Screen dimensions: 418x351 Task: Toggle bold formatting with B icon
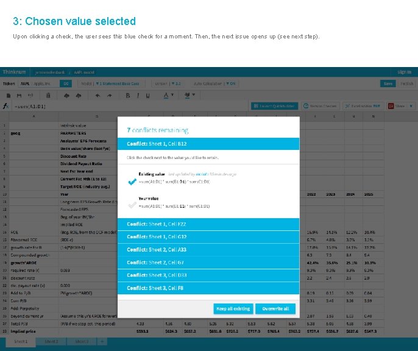click(128, 96)
